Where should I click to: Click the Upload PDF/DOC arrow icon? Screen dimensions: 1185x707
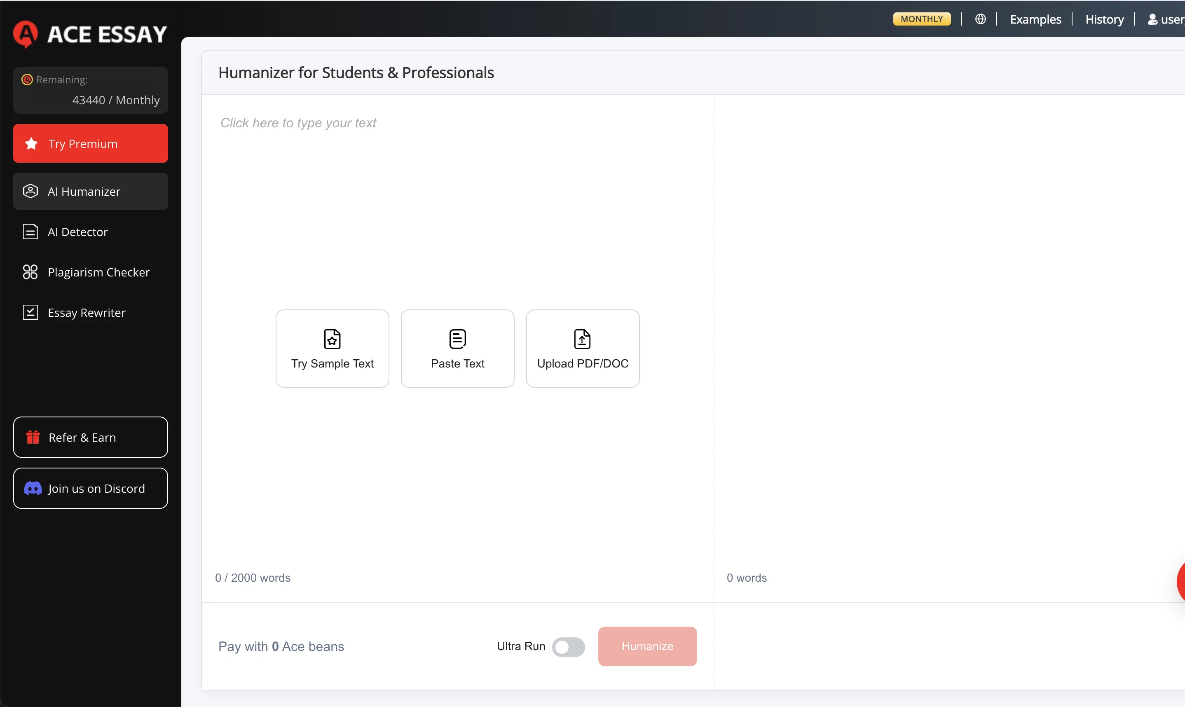tap(583, 339)
